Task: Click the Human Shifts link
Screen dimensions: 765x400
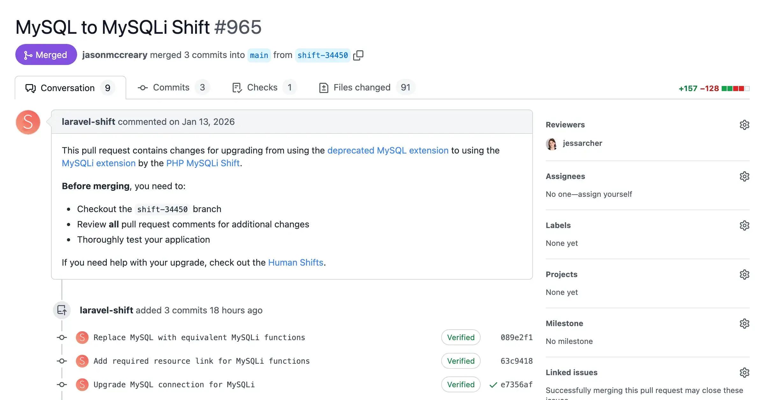Action: (296, 262)
